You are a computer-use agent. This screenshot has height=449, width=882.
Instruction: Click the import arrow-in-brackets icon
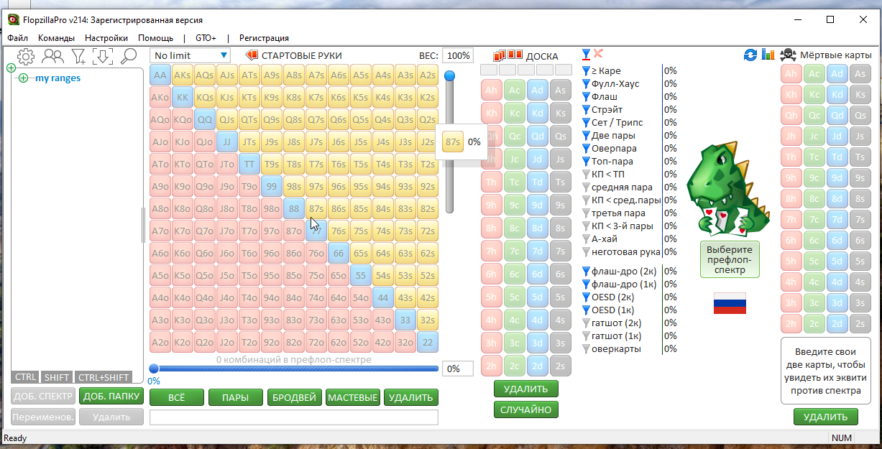click(x=103, y=56)
